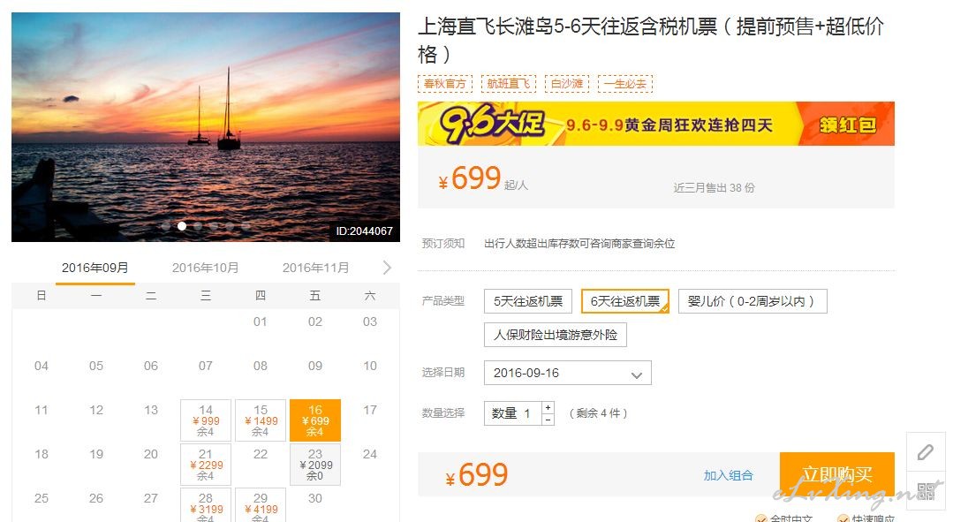Open the 2016-09-16 date dropdown
Viewport: 953px width, 522px height.
(568, 373)
